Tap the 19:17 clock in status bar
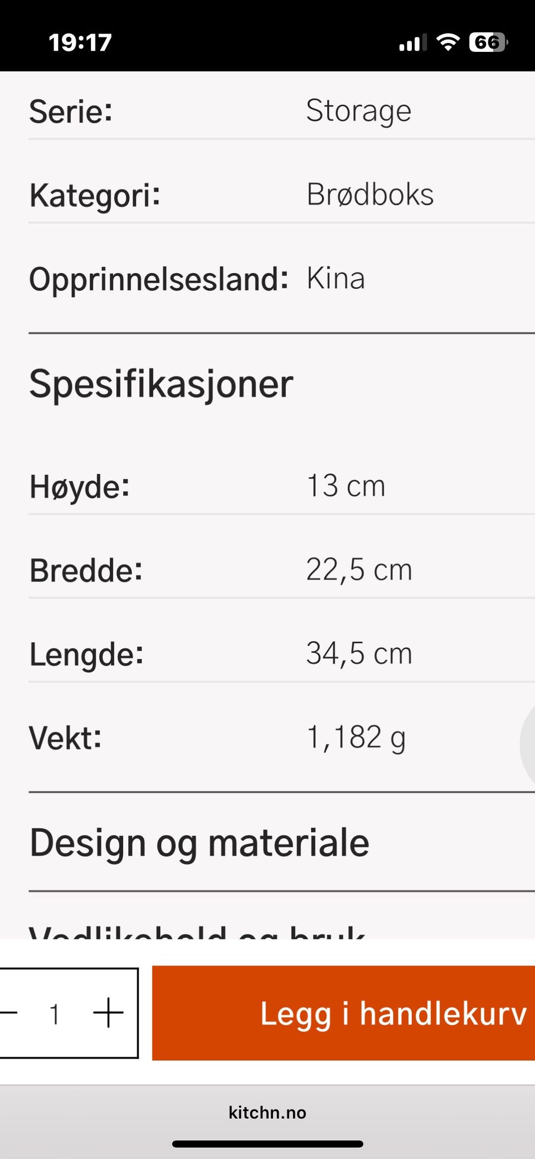Viewport: 535px width, 1159px height. click(x=80, y=42)
